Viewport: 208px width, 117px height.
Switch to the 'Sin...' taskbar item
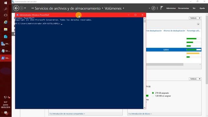coord(6,51)
